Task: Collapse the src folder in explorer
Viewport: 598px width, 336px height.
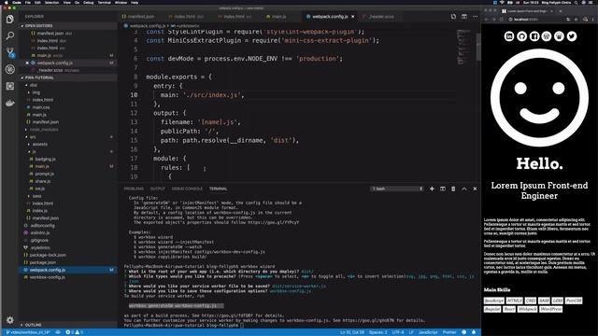Action: tap(33, 137)
